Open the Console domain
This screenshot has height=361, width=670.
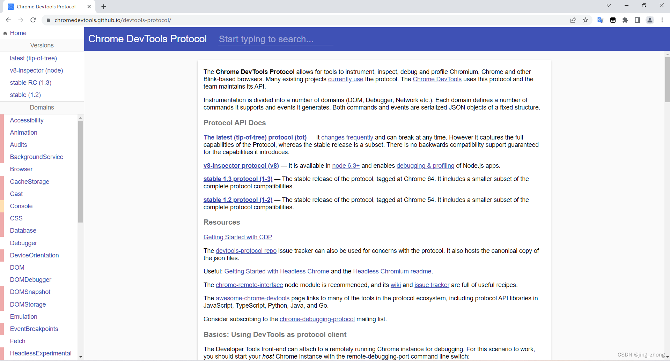point(21,206)
